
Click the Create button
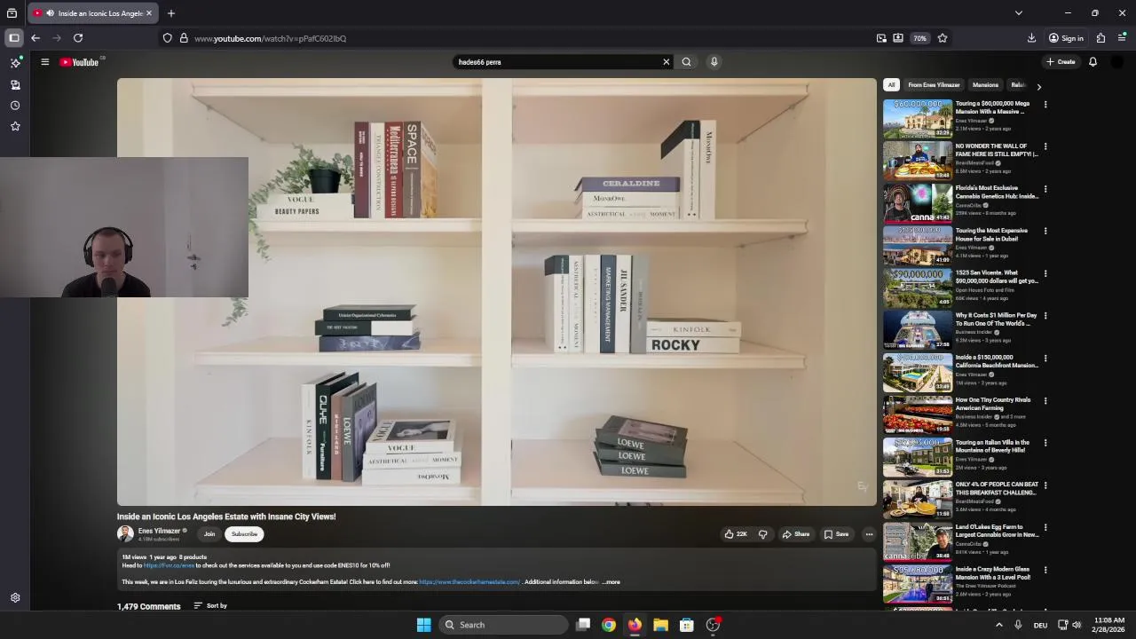tap(1061, 62)
